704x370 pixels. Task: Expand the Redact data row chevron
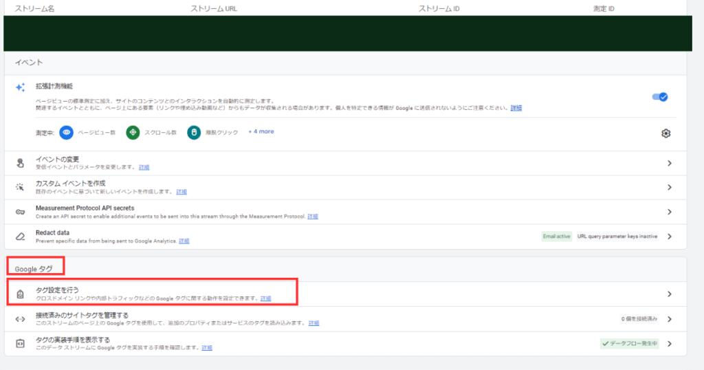coord(670,236)
